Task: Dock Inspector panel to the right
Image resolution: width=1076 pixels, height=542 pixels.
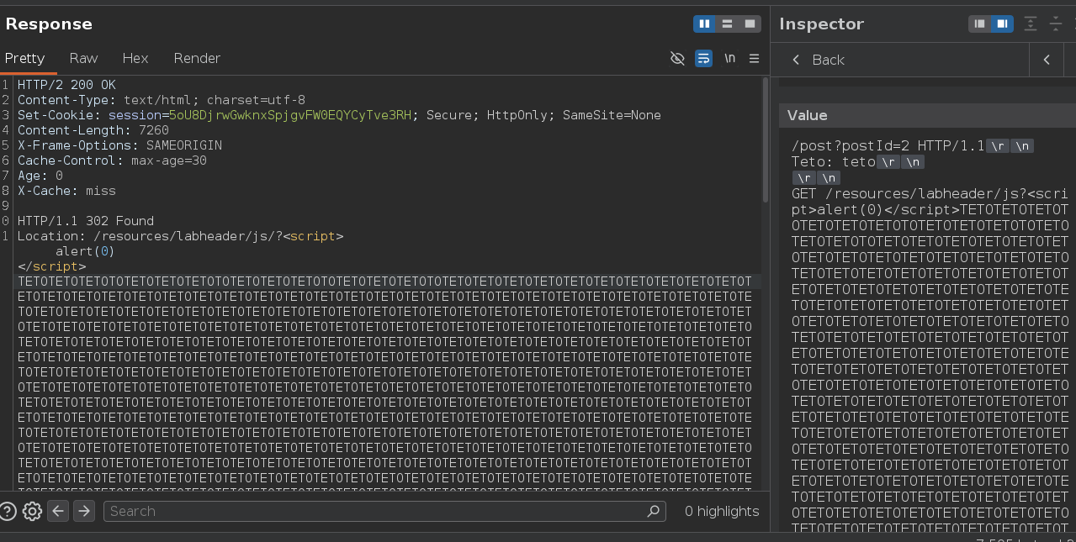Action: pyautogui.click(x=1001, y=24)
